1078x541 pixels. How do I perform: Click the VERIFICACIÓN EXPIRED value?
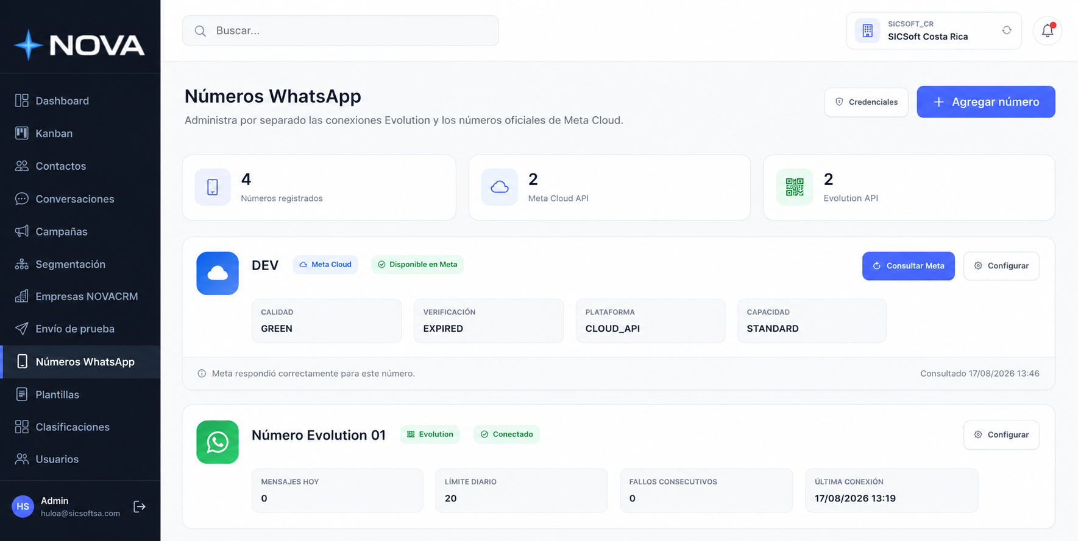coord(443,329)
